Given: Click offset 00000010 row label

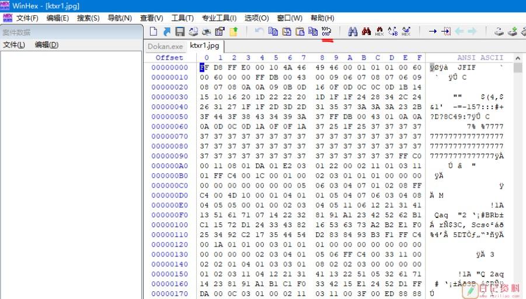Looking at the screenshot, I should point(170,77).
